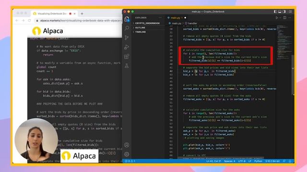Click line number 54 in gutter
Image resolution: width=307 pixels, height=172 pixels.
tap(171, 113)
